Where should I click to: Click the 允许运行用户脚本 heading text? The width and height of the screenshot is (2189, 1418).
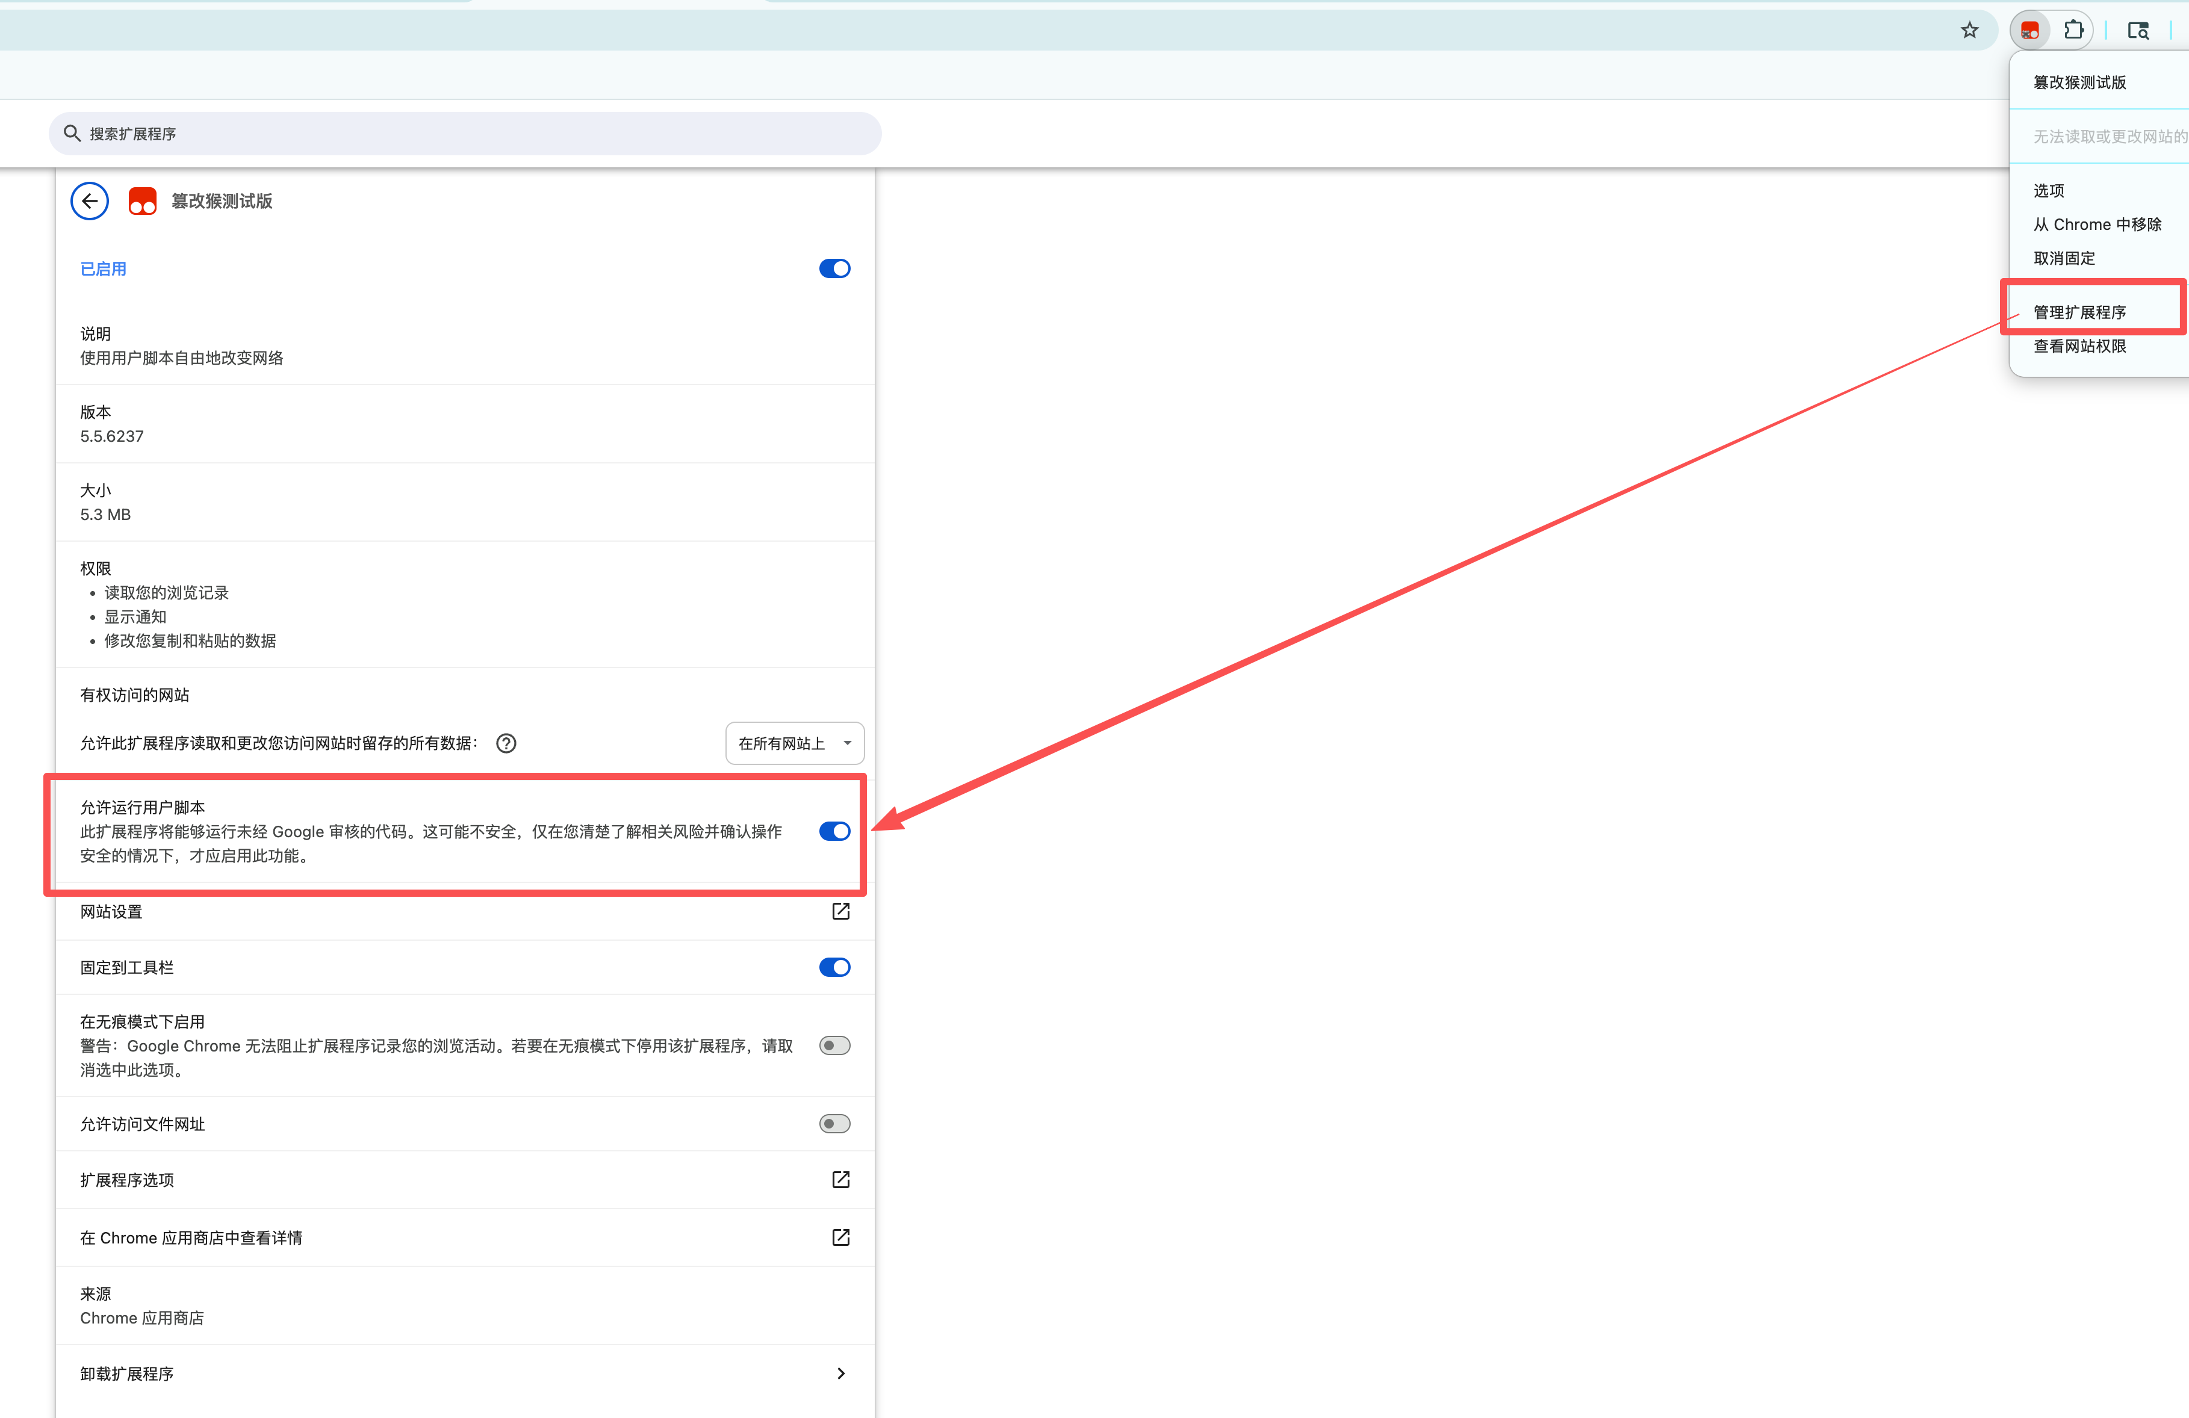[143, 807]
